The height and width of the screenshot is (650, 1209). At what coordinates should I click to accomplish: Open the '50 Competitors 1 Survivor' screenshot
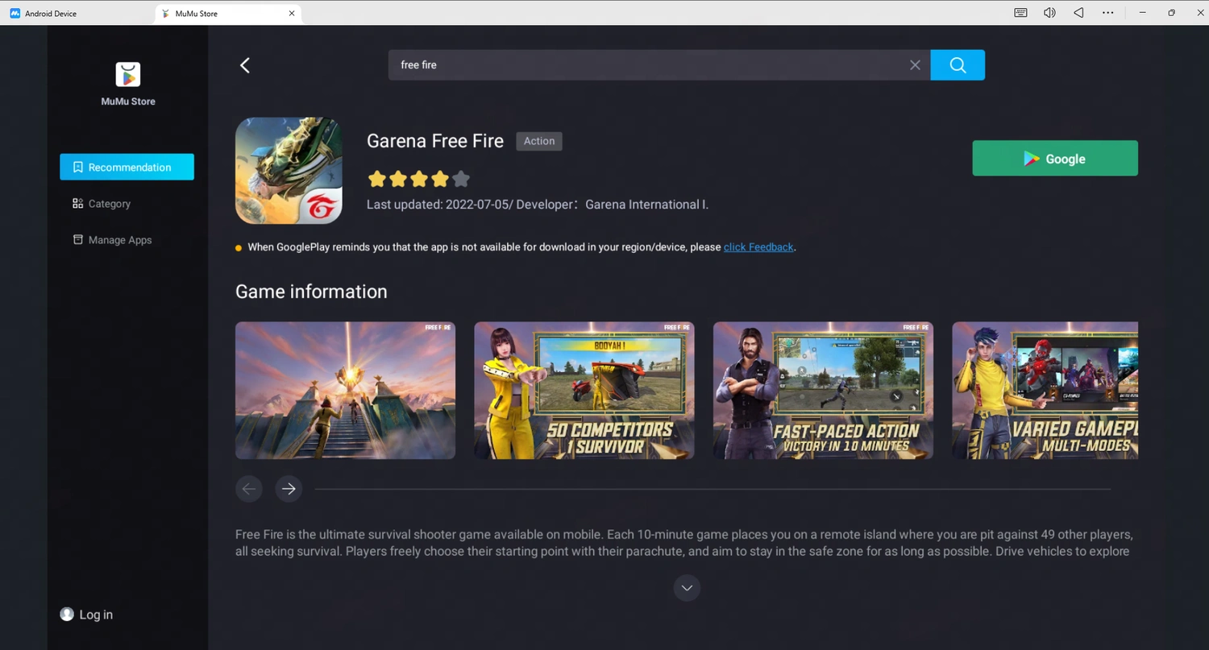584,391
